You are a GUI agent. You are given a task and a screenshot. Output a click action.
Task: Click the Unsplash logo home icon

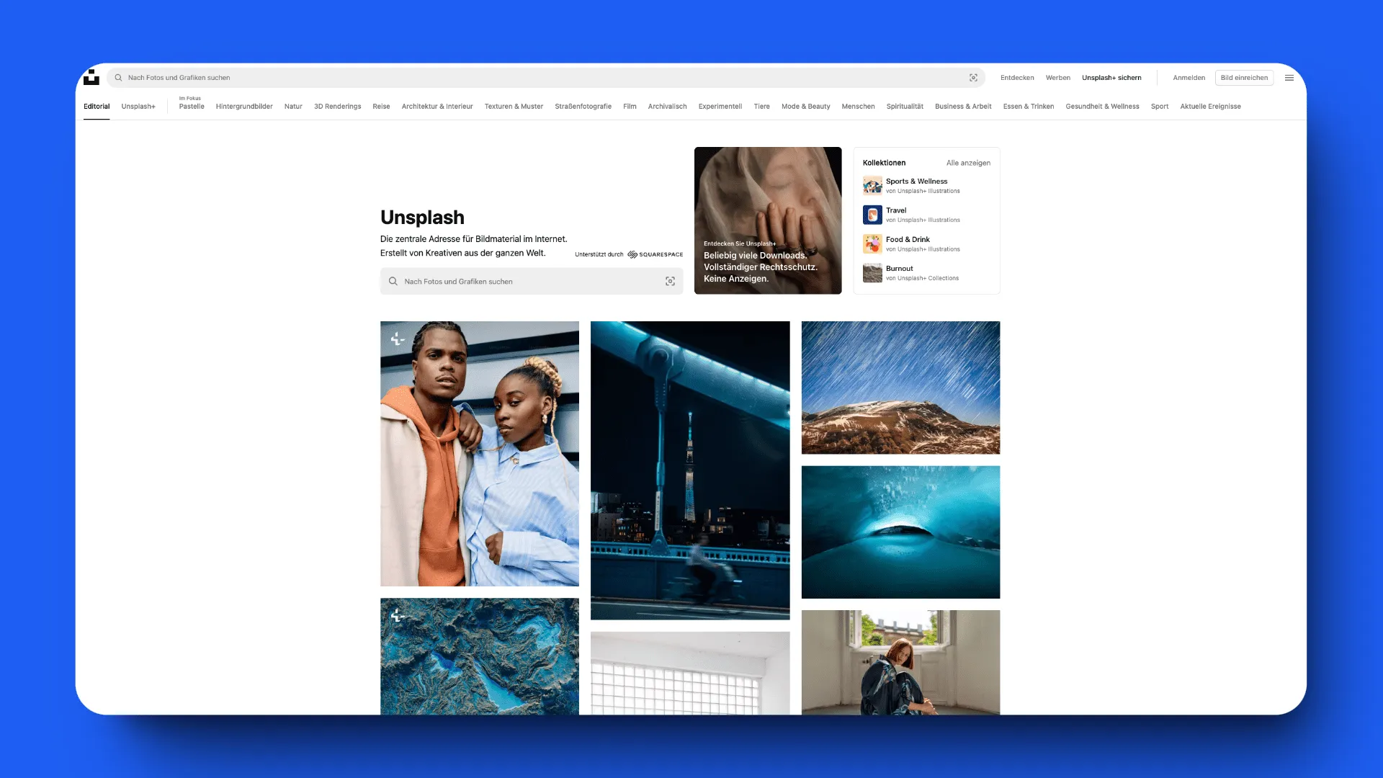click(x=91, y=77)
